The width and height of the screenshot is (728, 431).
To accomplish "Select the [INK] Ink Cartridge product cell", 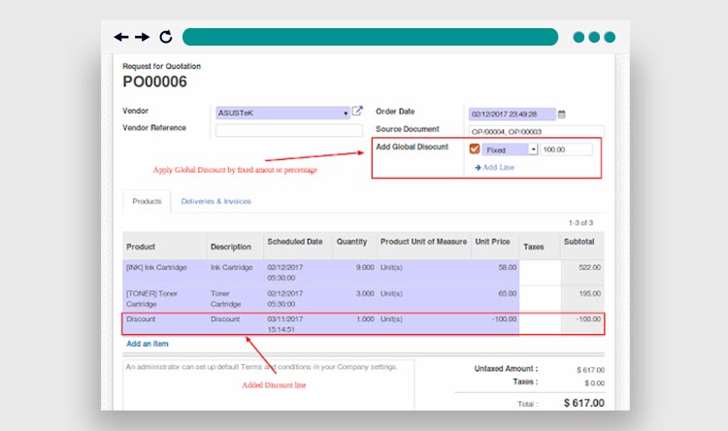I will point(165,272).
